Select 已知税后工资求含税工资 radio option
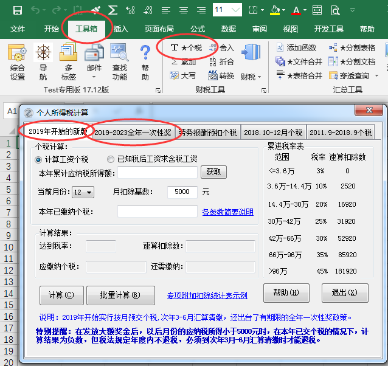The width and height of the screenshot is (388, 366). pos(111,159)
